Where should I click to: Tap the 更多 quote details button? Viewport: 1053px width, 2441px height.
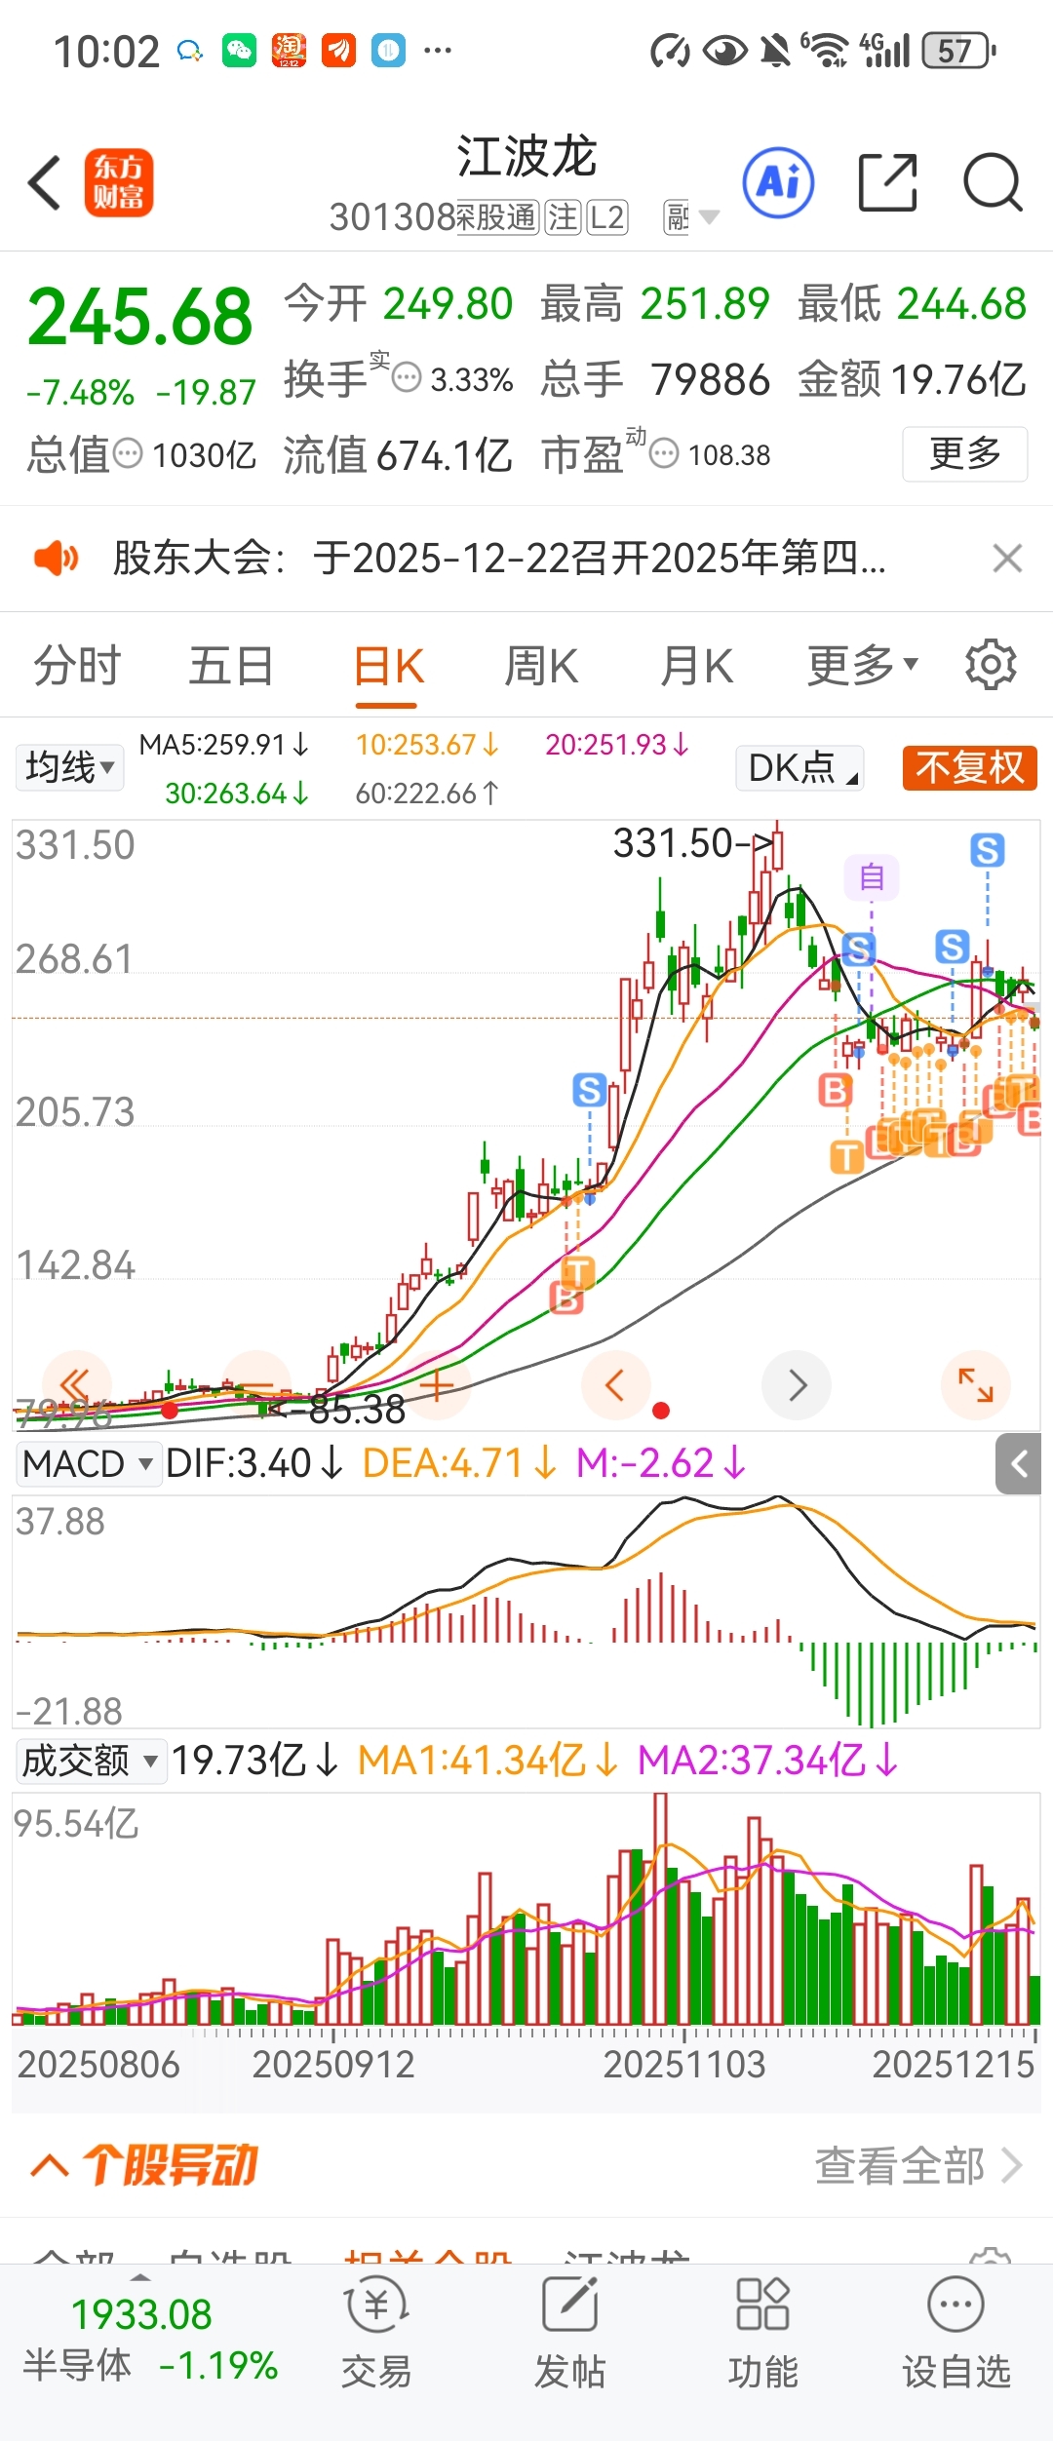[x=964, y=453]
